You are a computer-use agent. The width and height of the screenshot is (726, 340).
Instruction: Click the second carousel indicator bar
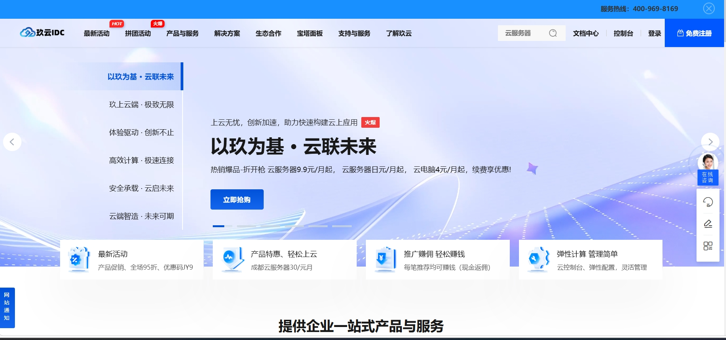pos(246,226)
